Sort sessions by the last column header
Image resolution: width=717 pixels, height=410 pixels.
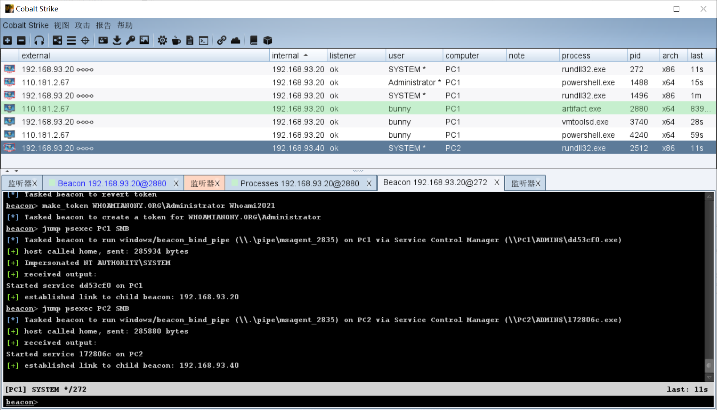click(701, 56)
